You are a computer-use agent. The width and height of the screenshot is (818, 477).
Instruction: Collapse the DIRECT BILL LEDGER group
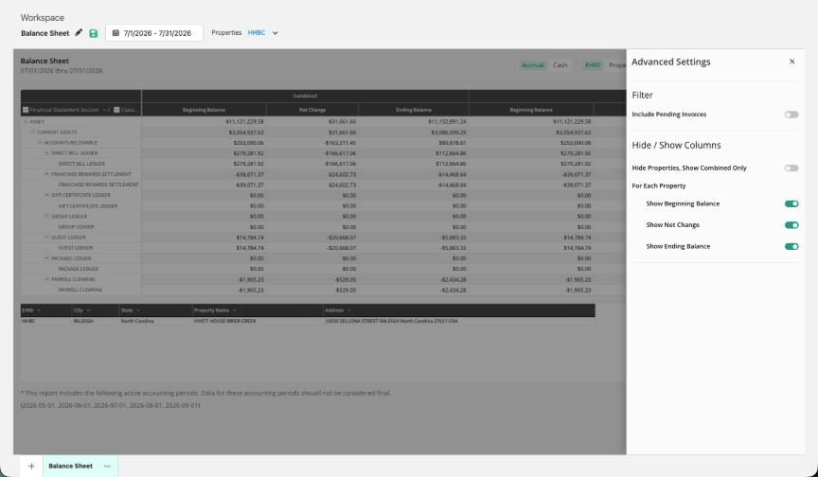pos(47,152)
